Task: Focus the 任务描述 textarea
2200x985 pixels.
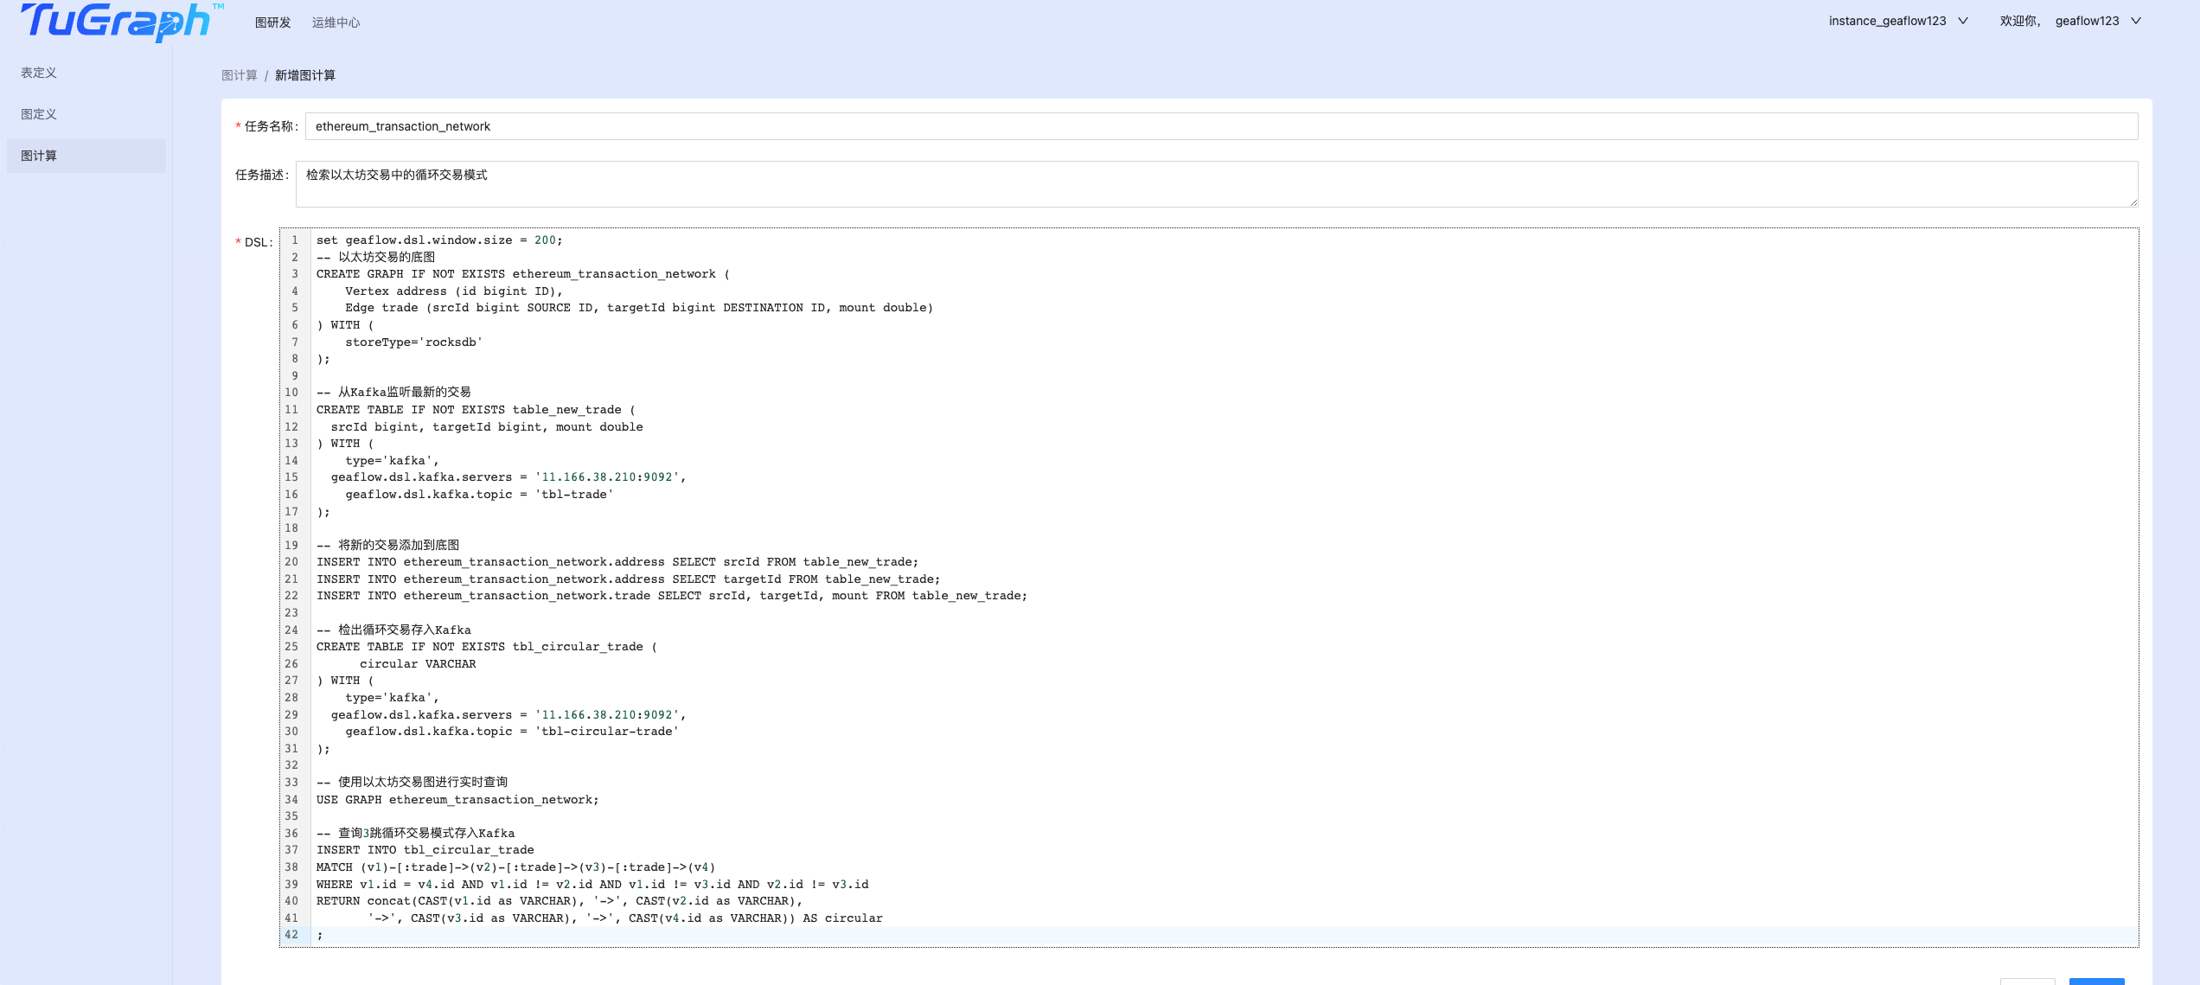Action: tap(1217, 184)
